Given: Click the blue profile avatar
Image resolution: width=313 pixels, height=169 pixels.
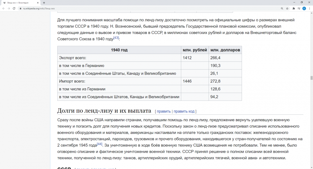Looking at the screenshot, I should [x=304, y=8].
